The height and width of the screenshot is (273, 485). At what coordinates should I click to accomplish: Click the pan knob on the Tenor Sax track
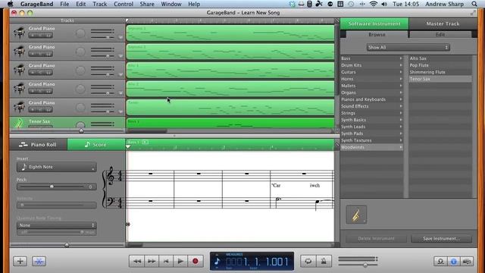tap(80, 125)
